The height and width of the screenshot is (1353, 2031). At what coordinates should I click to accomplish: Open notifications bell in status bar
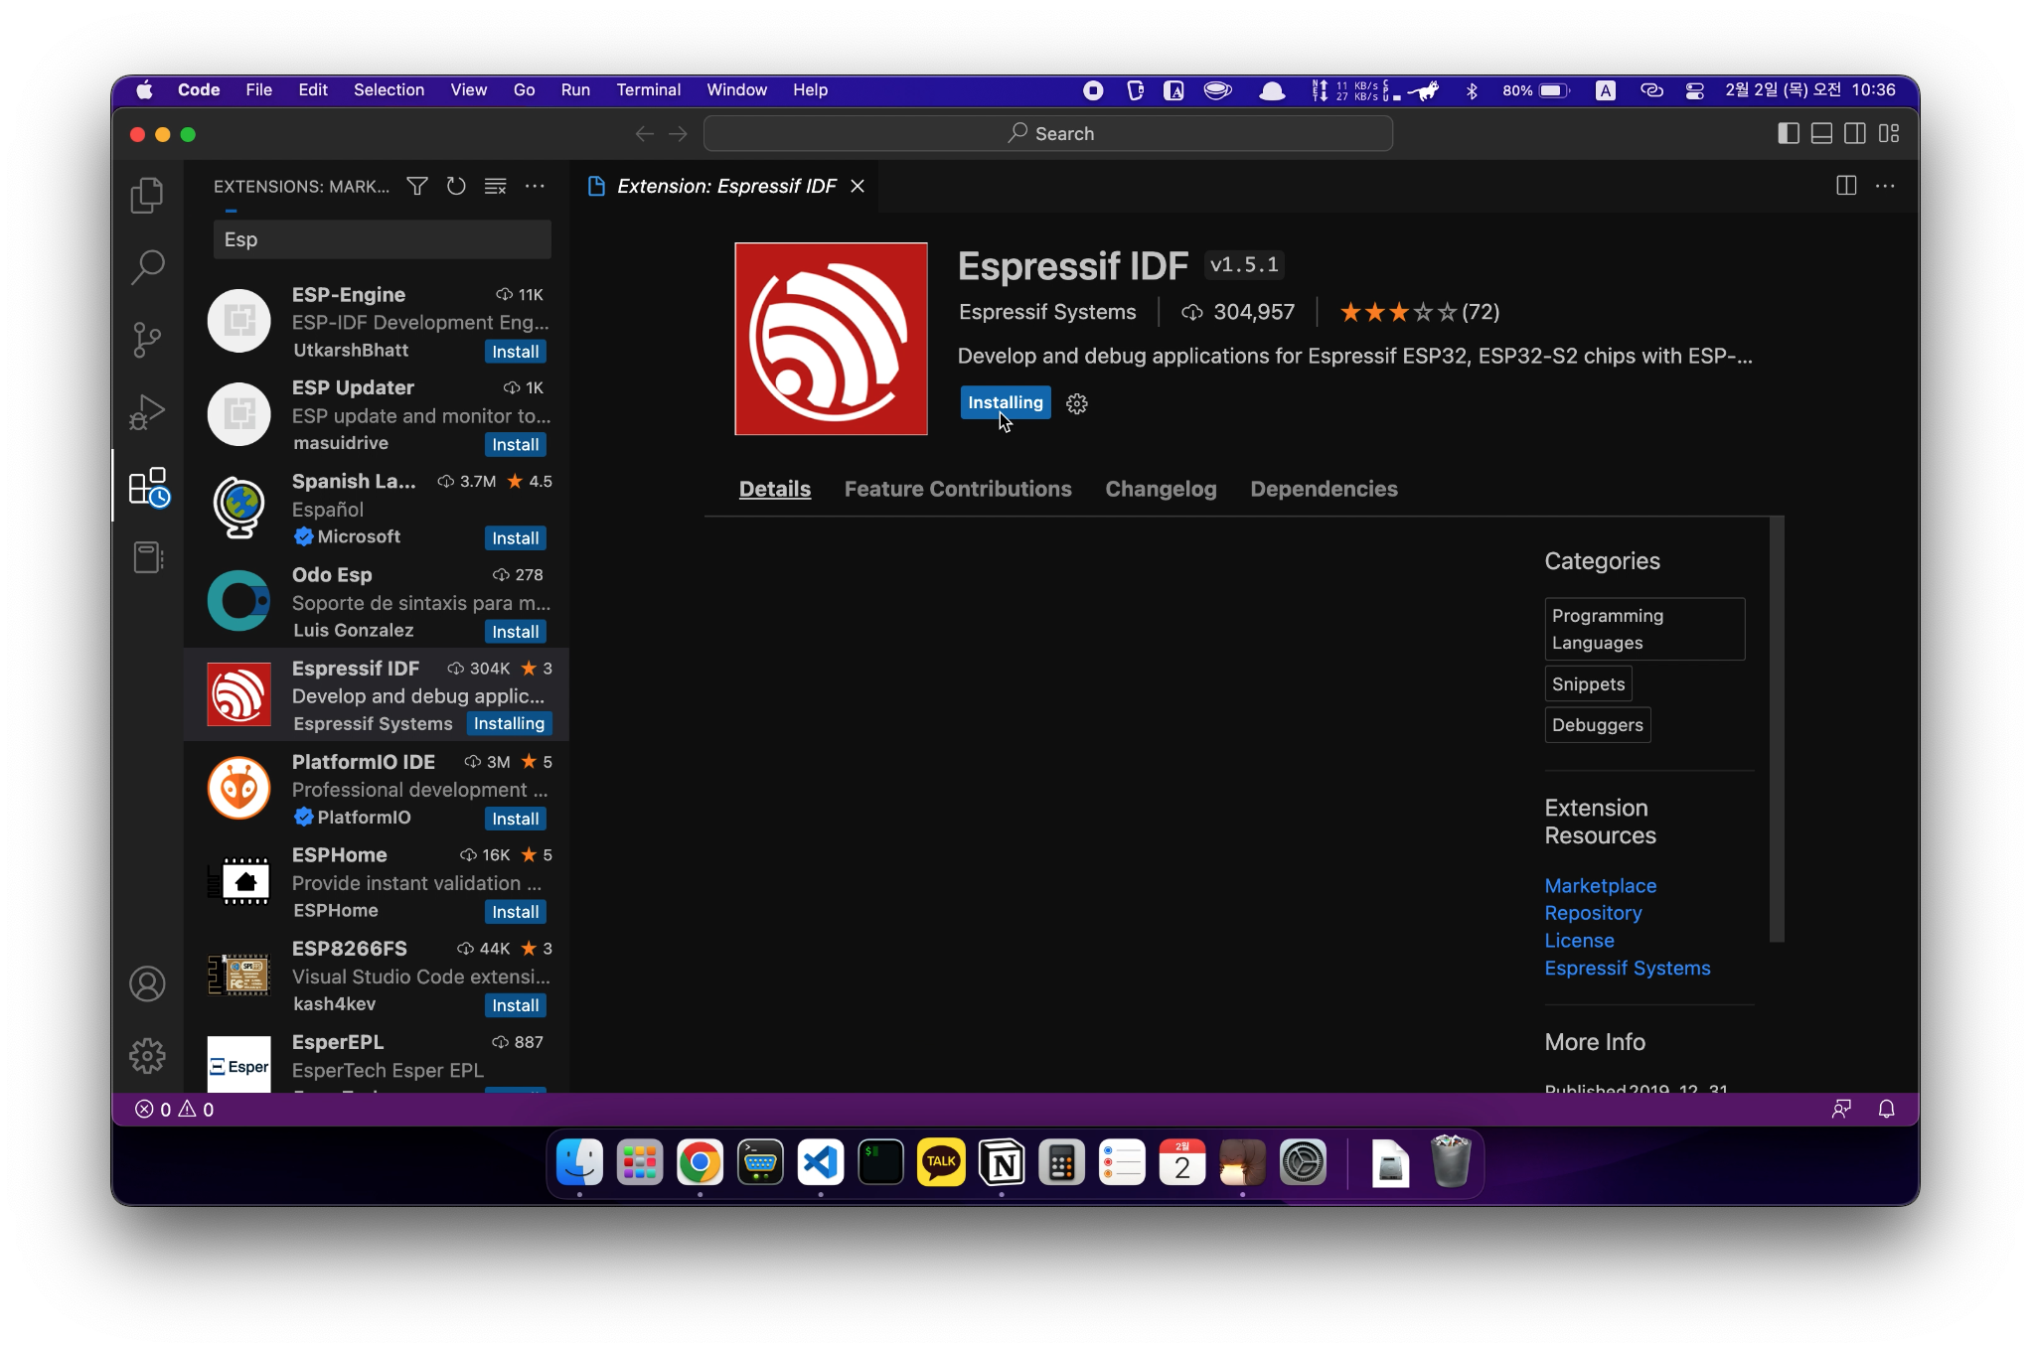click(x=1886, y=1110)
